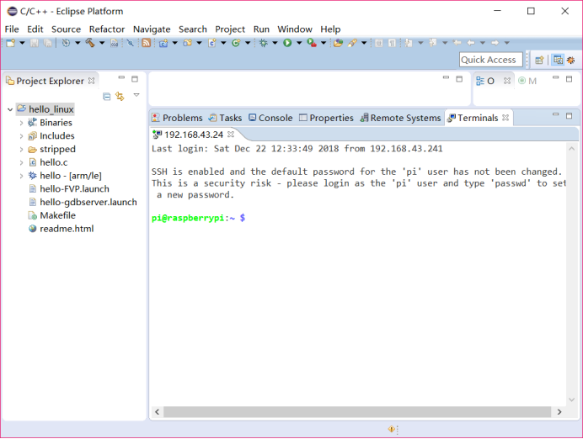This screenshot has width=583, height=439.
Task: Click the New C/C++ Project icon
Action: 163,43
